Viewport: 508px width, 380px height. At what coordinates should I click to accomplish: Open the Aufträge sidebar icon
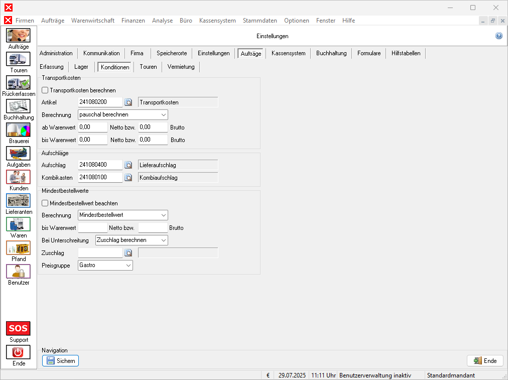[18, 36]
